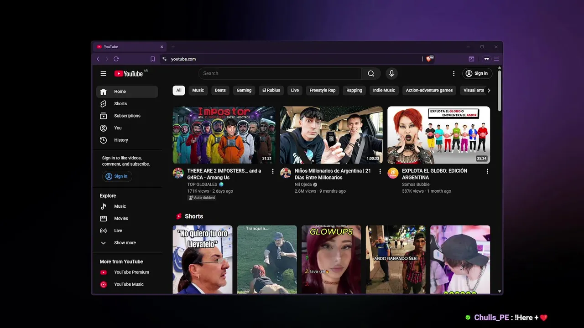Image resolution: width=584 pixels, height=328 pixels.
Task: Select Action-adventure games chip
Action: point(429,90)
